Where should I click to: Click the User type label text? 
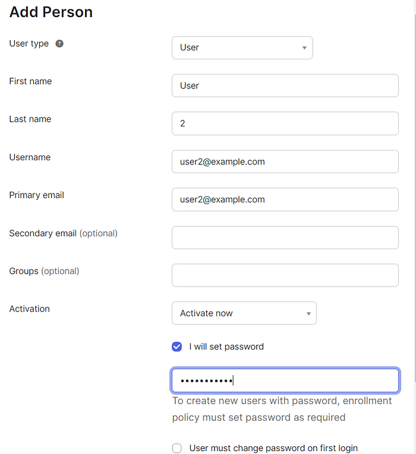[x=29, y=44]
